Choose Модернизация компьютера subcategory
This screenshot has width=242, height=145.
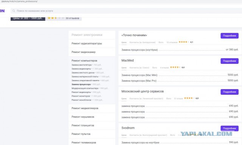(85, 88)
